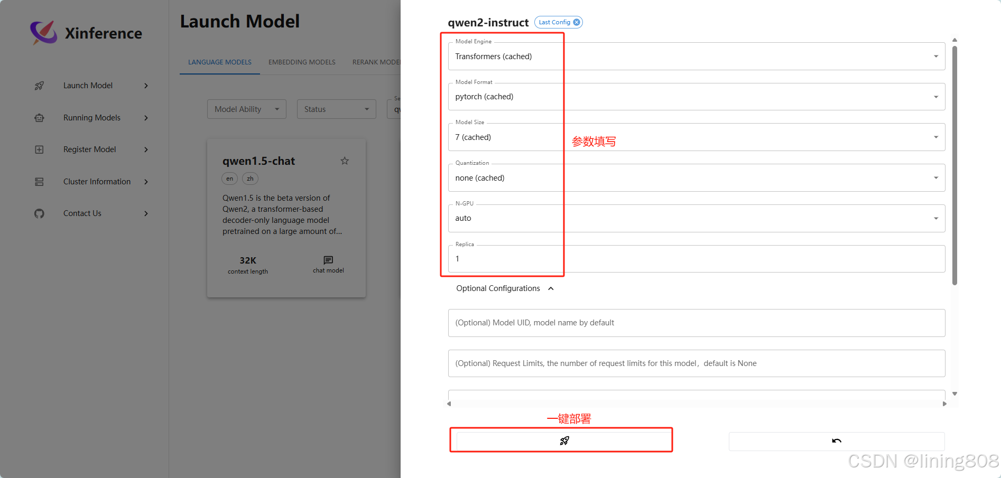Open the Model Size dropdown

tap(697, 137)
